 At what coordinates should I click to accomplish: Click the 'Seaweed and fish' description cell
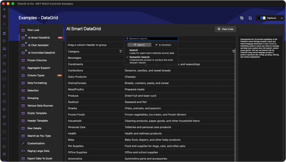[x=179, y=102]
